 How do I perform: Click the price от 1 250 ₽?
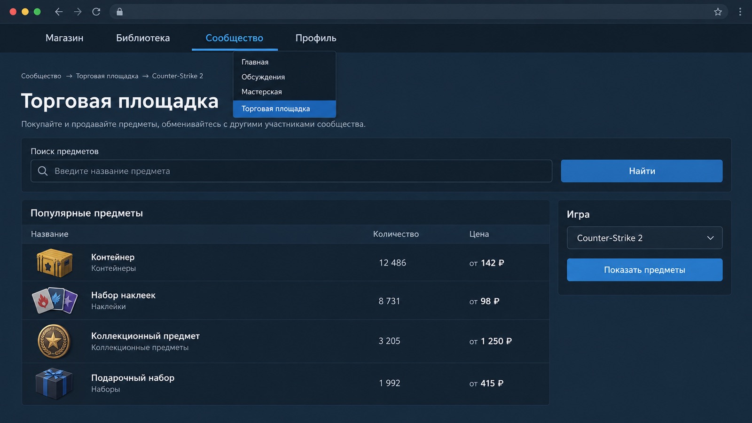coord(491,341)
